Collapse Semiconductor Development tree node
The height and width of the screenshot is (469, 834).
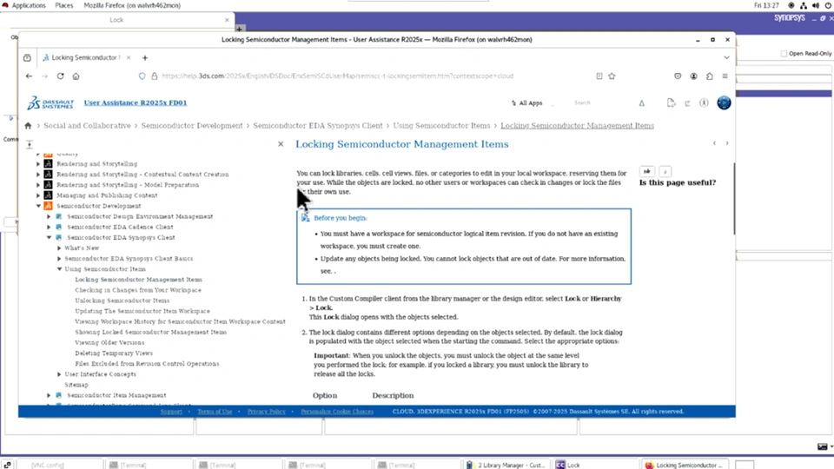[38, 206]
